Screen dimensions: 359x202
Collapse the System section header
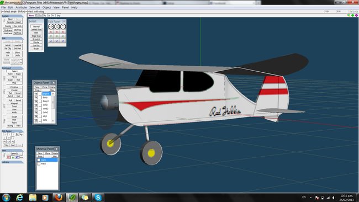tap(12, 16)
